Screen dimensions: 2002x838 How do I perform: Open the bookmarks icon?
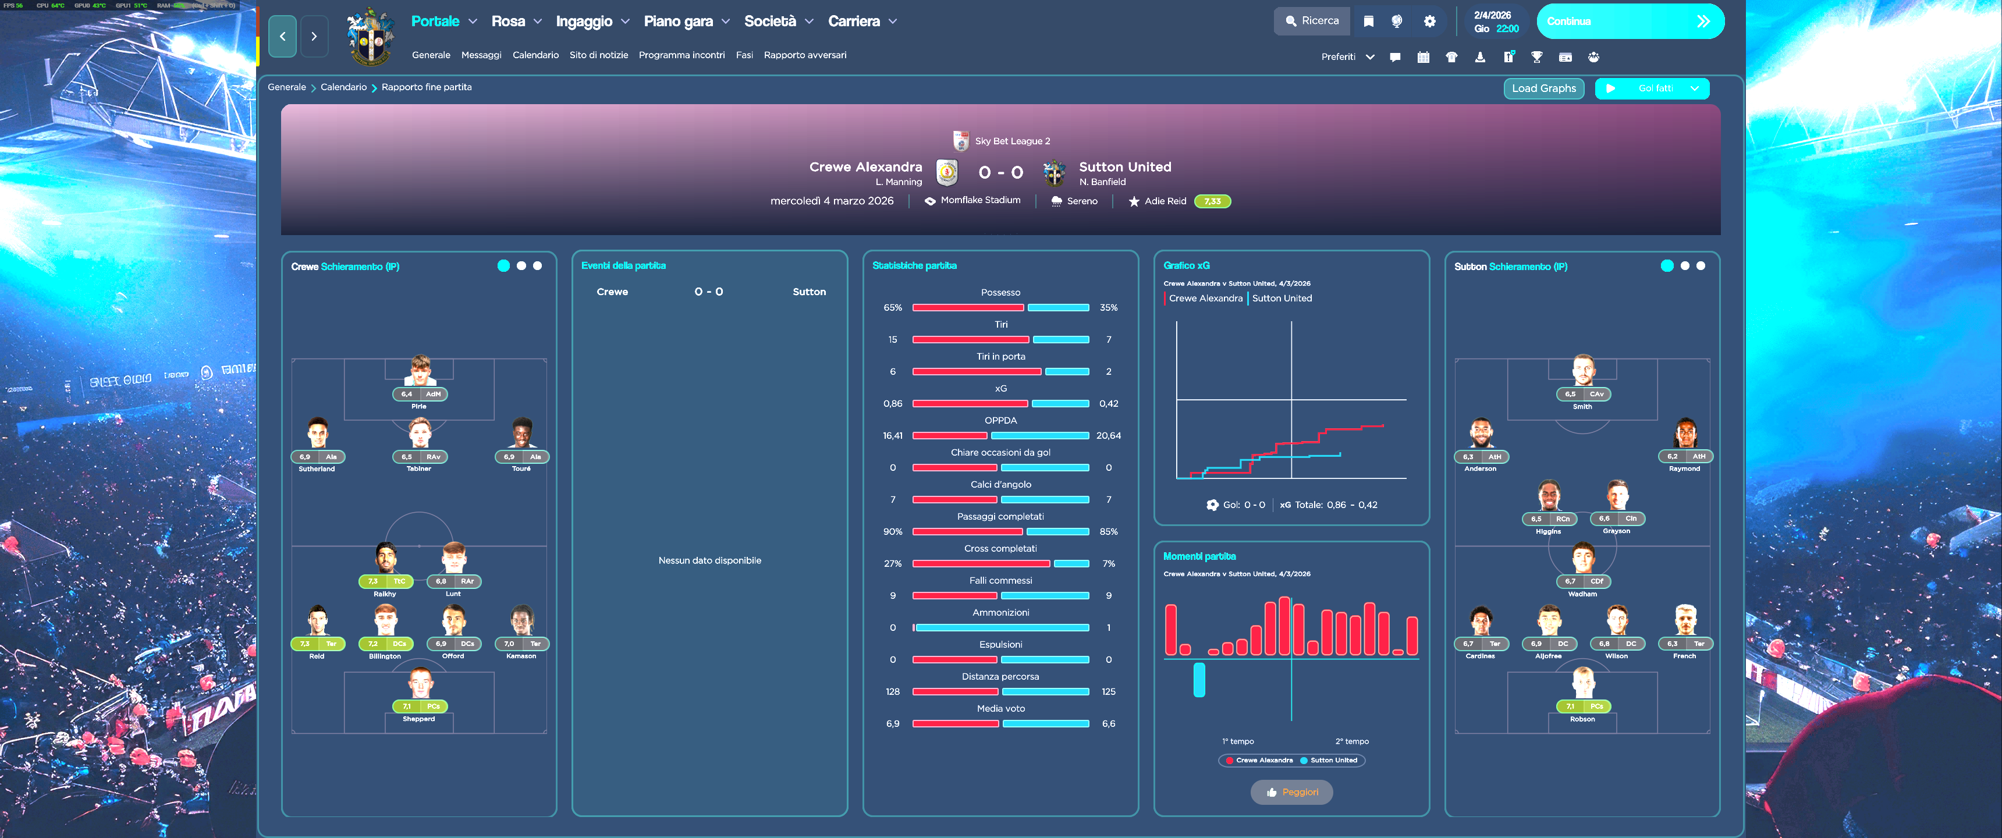[x=1369, y=21]
